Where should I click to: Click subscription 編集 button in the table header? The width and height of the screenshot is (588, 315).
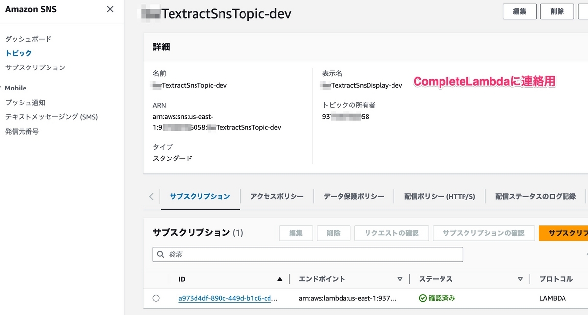click(x=296, y=233)
